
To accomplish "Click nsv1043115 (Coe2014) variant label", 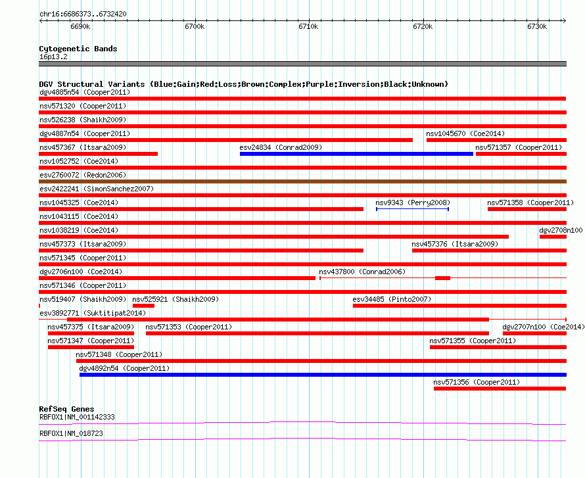I will pyautogui.click(x=79, y=216).
